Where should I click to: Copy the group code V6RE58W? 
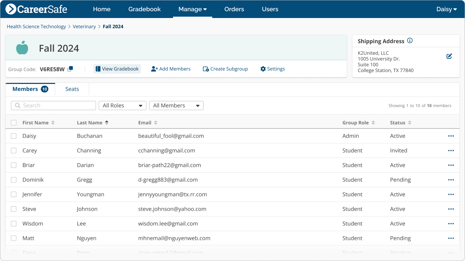[x=70, y=69]
